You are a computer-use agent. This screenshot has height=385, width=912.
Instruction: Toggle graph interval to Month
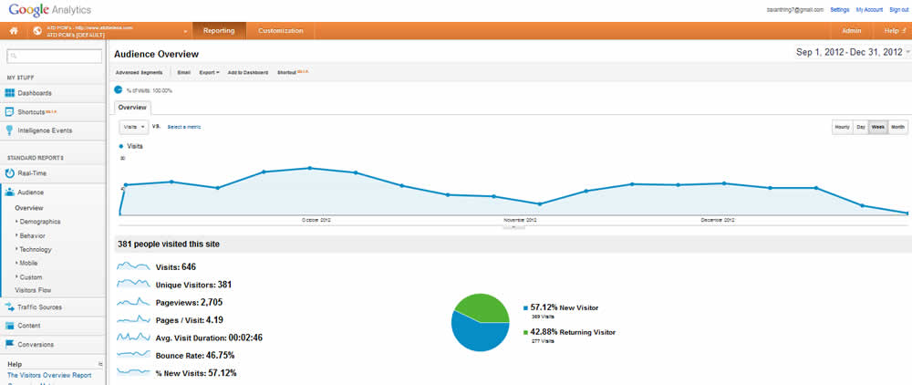point(897,127)
